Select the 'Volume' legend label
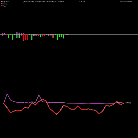138x138 pixels. 5,4
